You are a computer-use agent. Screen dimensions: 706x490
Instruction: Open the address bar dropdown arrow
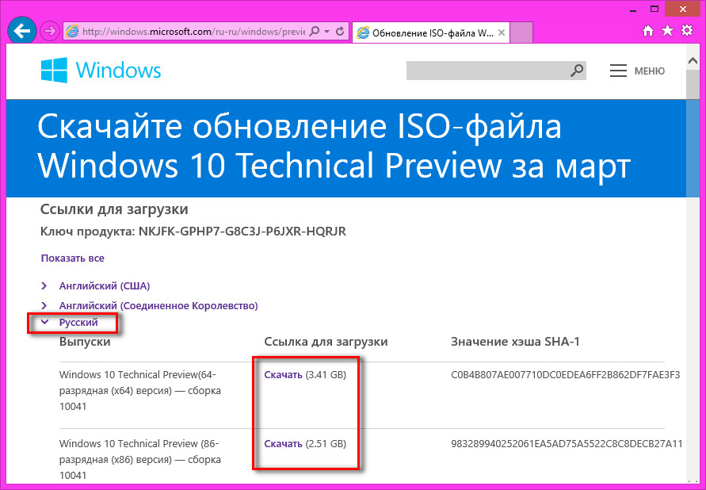pyautogui.click(x=327, y=31)
